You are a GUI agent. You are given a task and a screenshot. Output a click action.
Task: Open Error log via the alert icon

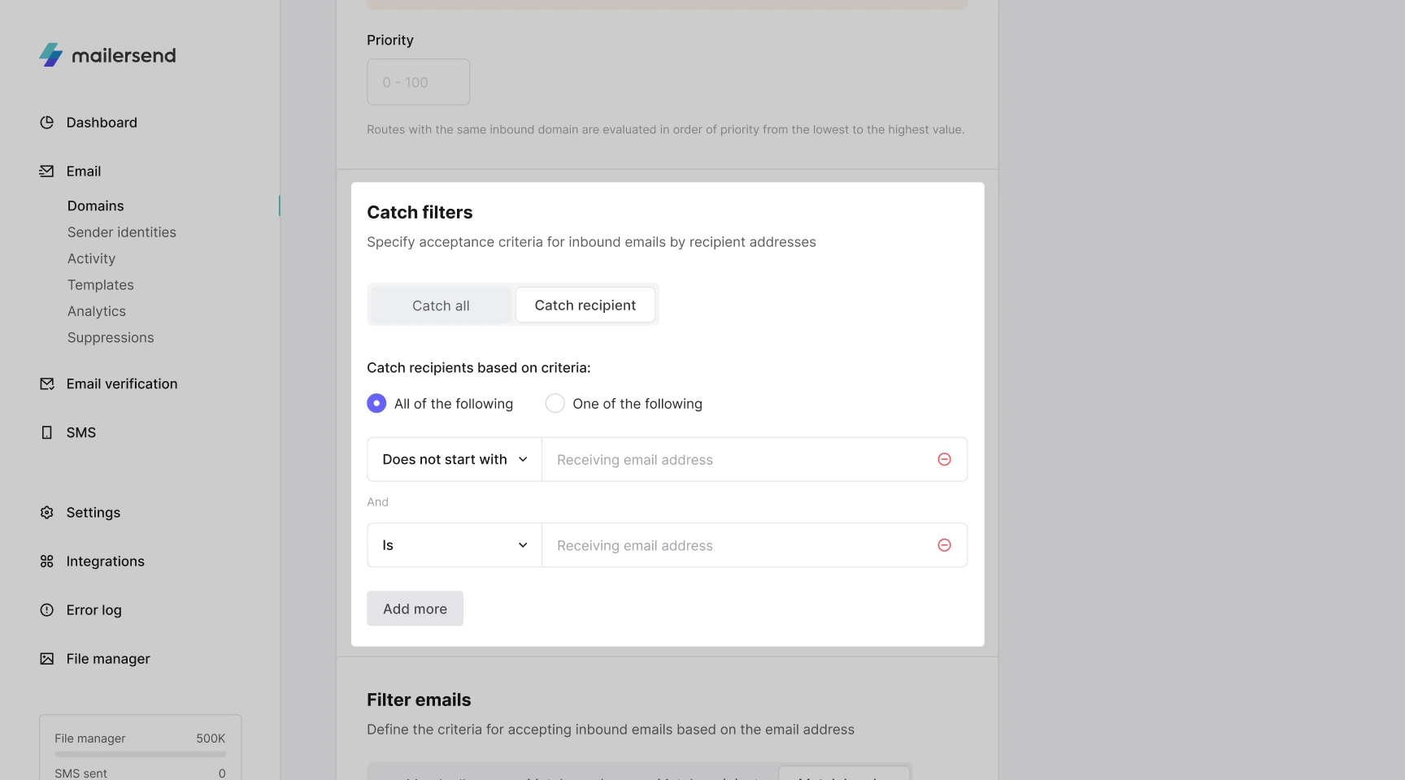pos(47,610)
